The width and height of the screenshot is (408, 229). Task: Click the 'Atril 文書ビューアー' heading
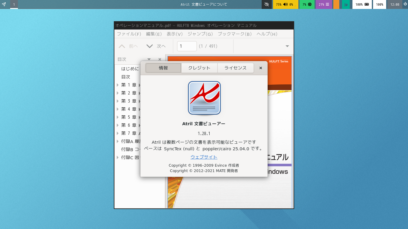204,124
